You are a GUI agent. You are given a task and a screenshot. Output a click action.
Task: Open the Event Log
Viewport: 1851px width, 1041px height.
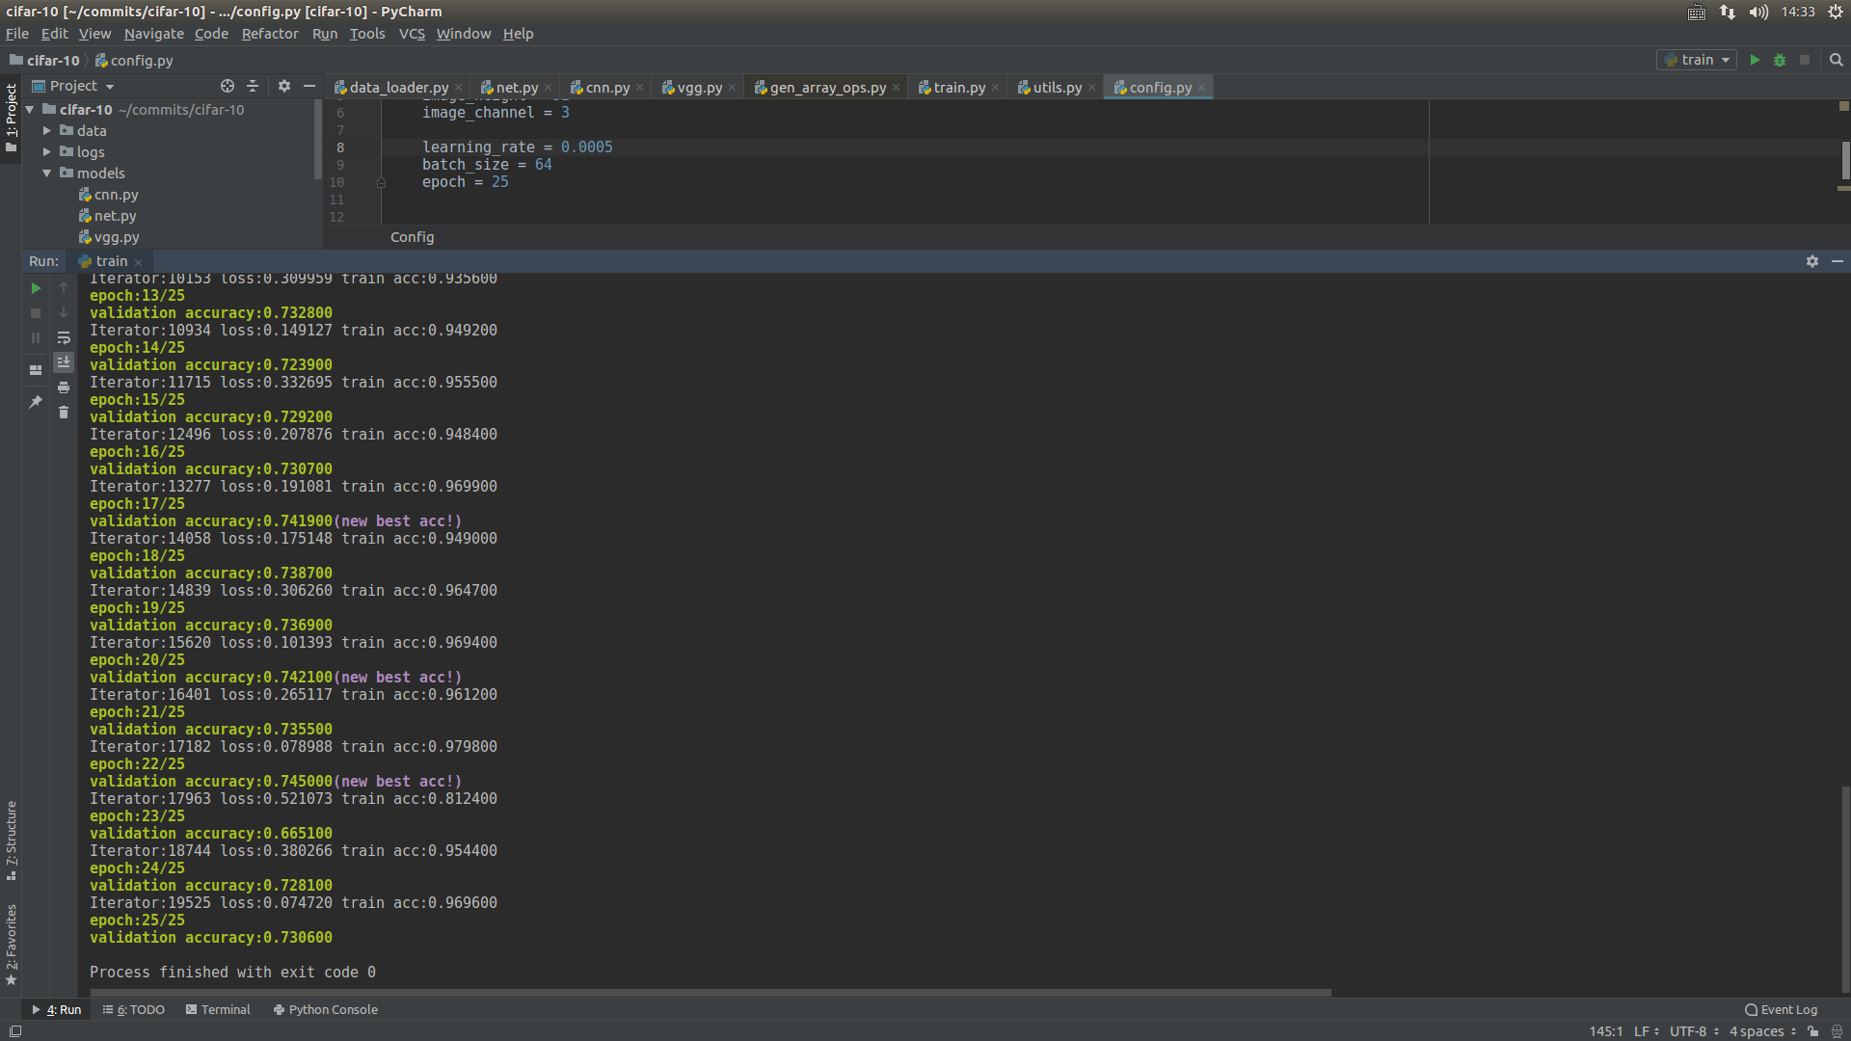point(1781,1009)
